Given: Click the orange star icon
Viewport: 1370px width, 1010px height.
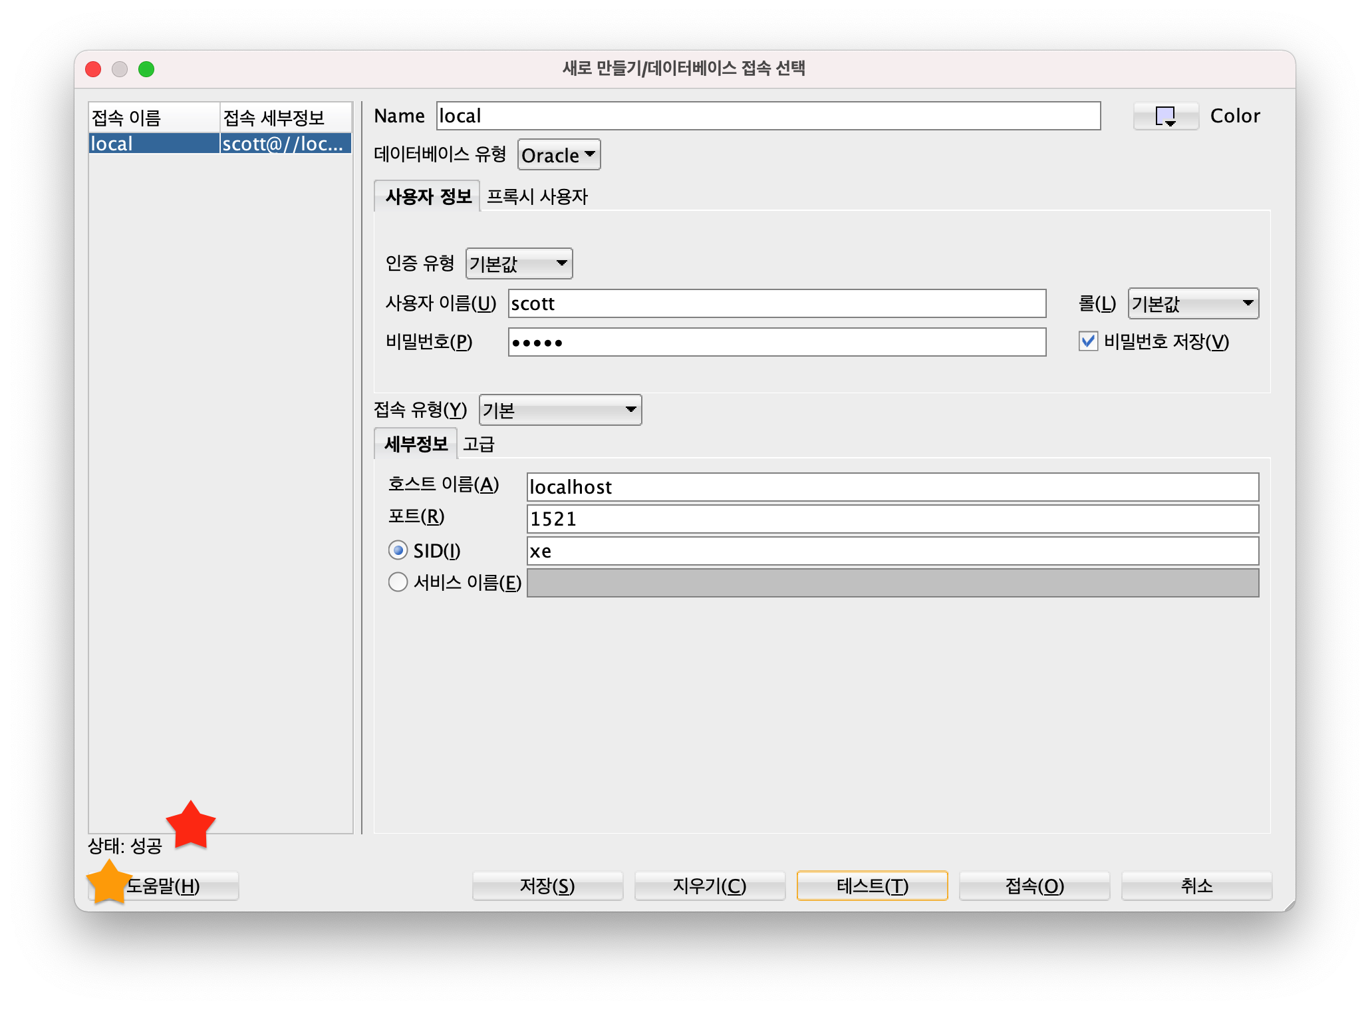Looking at the screenshot, I should coord(108,883).
